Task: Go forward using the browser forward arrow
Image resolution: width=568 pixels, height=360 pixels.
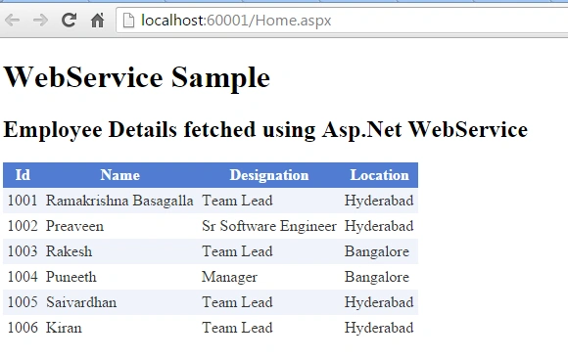Action: tap(40, 21)
